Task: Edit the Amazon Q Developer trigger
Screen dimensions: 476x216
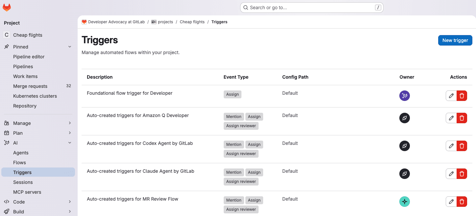Action: [x=451, y=118]
